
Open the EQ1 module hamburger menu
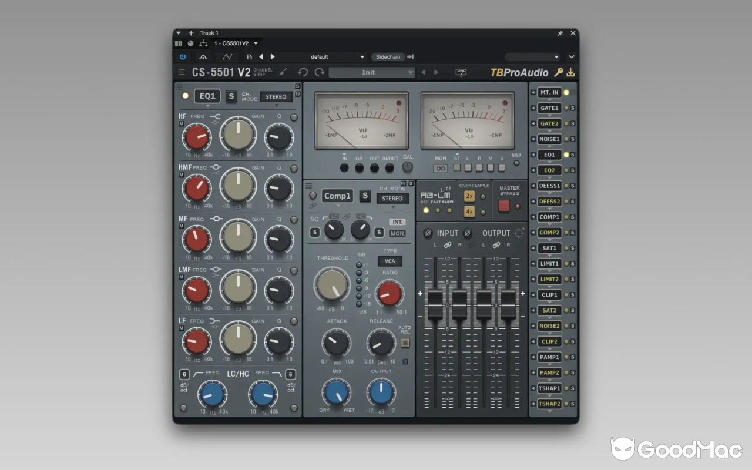tap(179, 86)
